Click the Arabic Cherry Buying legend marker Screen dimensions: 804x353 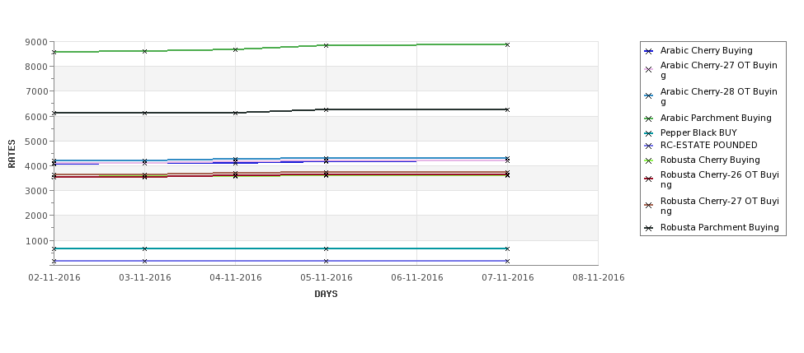click(648, 51)
